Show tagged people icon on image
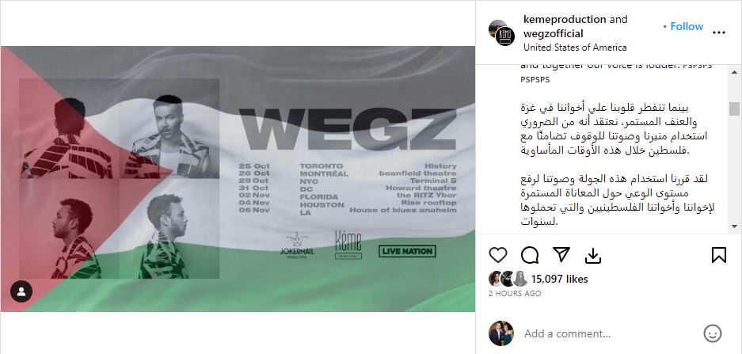The height and width of the screenshot is (354, 742). (x=21, y=291)
